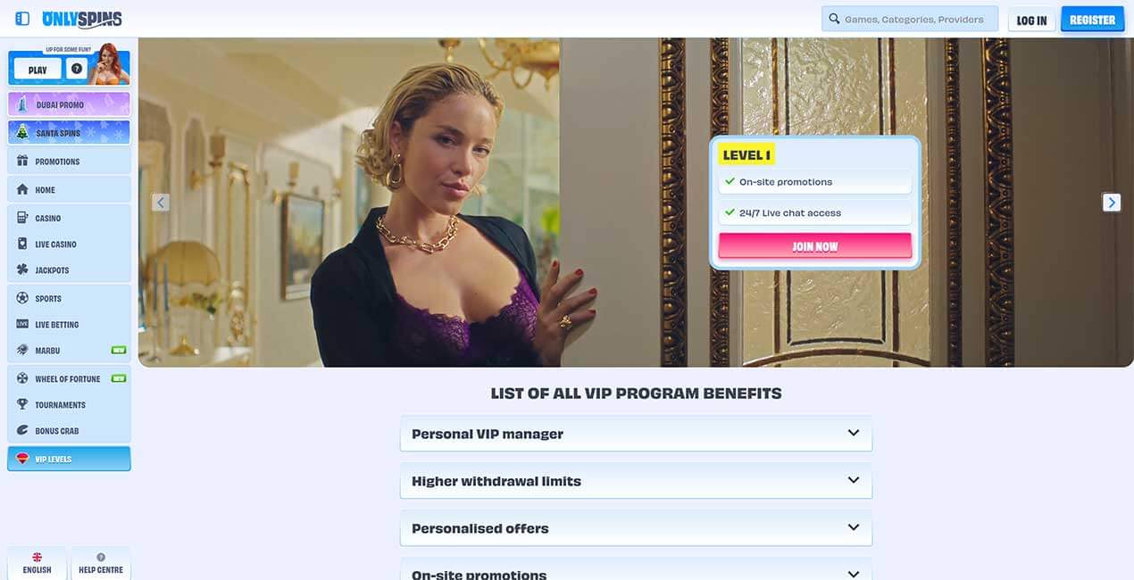1134x580 pixels.
Task: Open Jackpots clover icon
Action: 22,269
